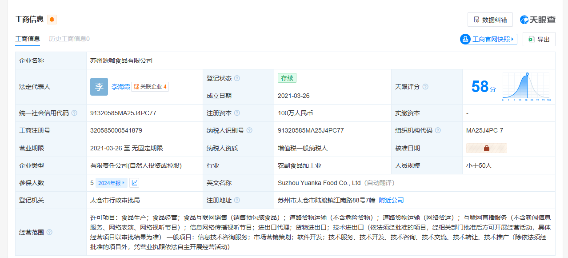This screenshot has height=258, width=568.
Task: Open the 工商官网快照 dropdown button
Action: point(489,39)
